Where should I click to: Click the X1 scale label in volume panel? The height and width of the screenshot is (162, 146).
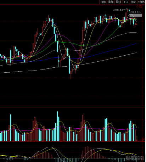click(144, 140)
